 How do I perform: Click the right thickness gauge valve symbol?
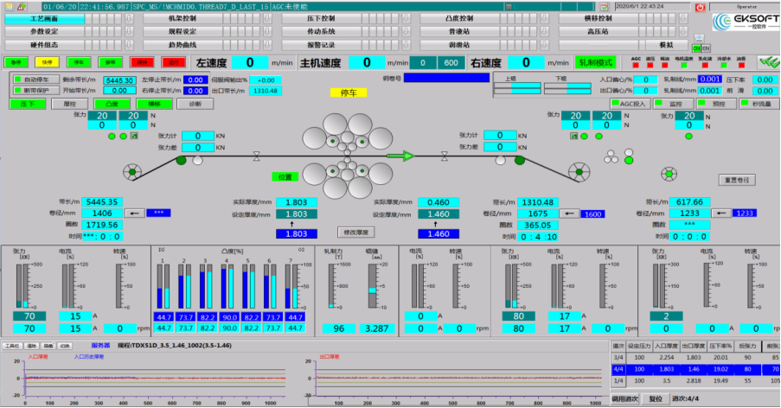tap(445, 156)
